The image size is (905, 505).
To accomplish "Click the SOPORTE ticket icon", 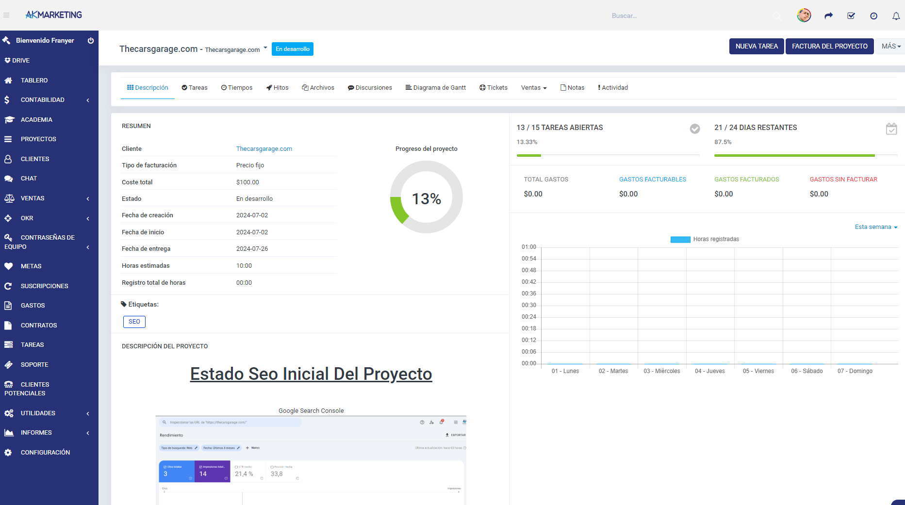I will 8,365.
